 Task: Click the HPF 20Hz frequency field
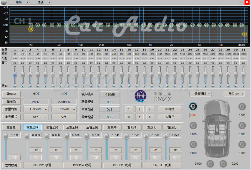[35, 102]
